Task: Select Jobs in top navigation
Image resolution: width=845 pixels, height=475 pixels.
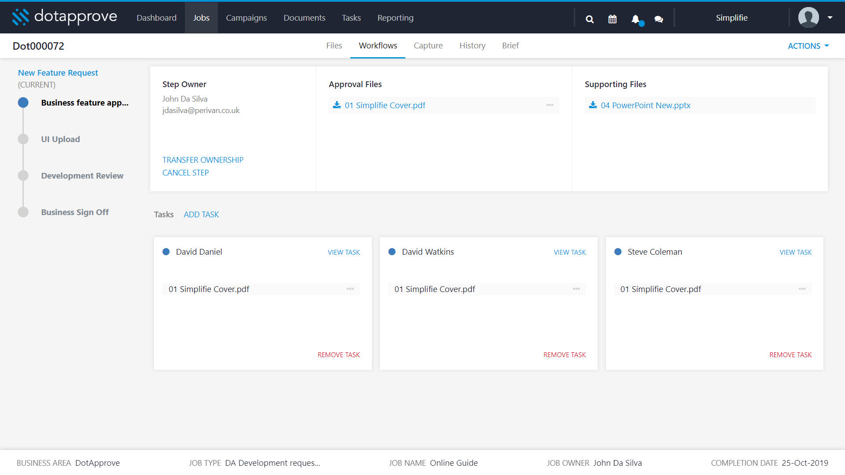Action: [201, 18]
